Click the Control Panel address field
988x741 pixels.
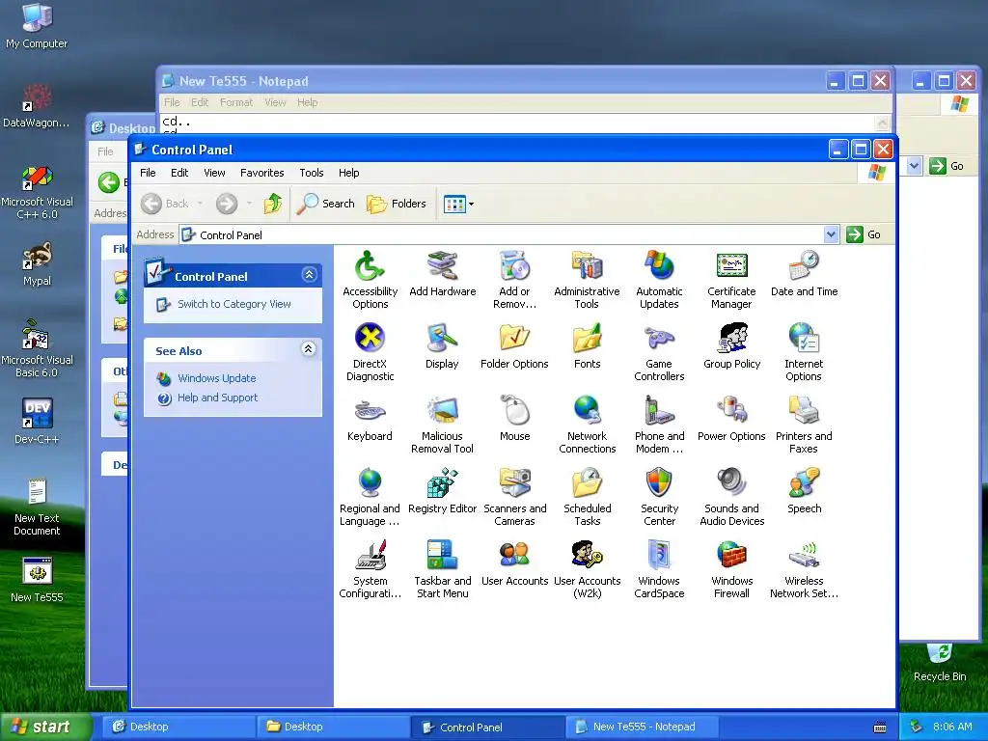(x=508, y=235)
